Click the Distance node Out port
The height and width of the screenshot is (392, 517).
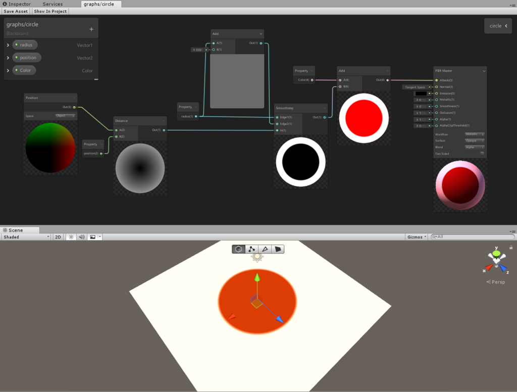coord(164,130)
